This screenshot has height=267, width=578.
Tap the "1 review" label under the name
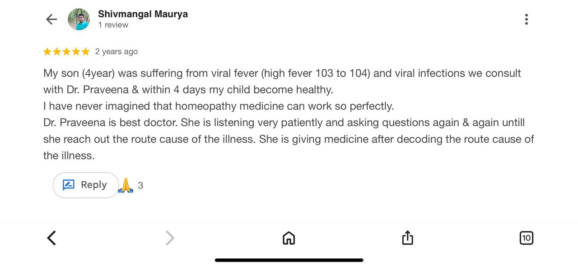click(x=113, y=25)
